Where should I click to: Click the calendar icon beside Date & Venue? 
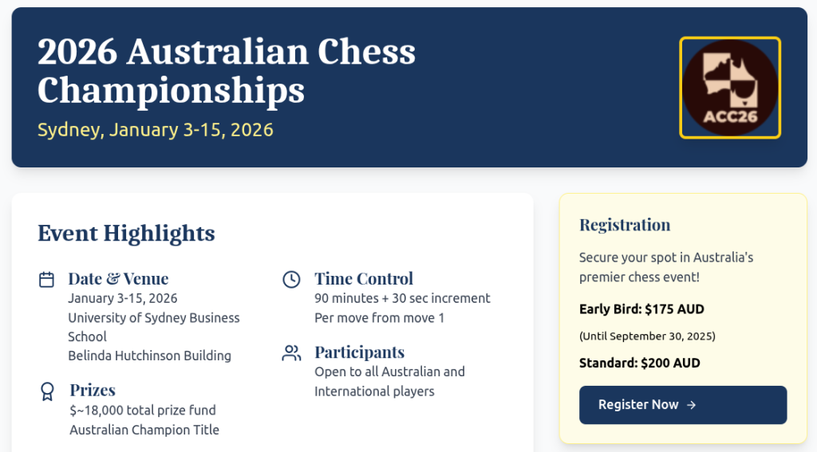tap(47, 279)
